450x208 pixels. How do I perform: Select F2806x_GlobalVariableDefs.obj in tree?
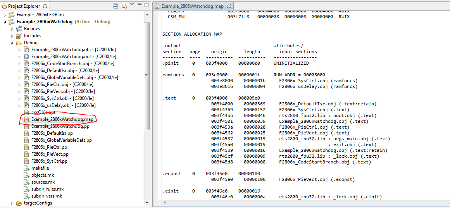[x=75, y=77]
